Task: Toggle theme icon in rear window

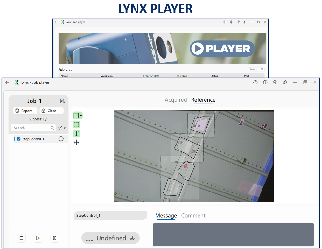Action: pos(245,22)
